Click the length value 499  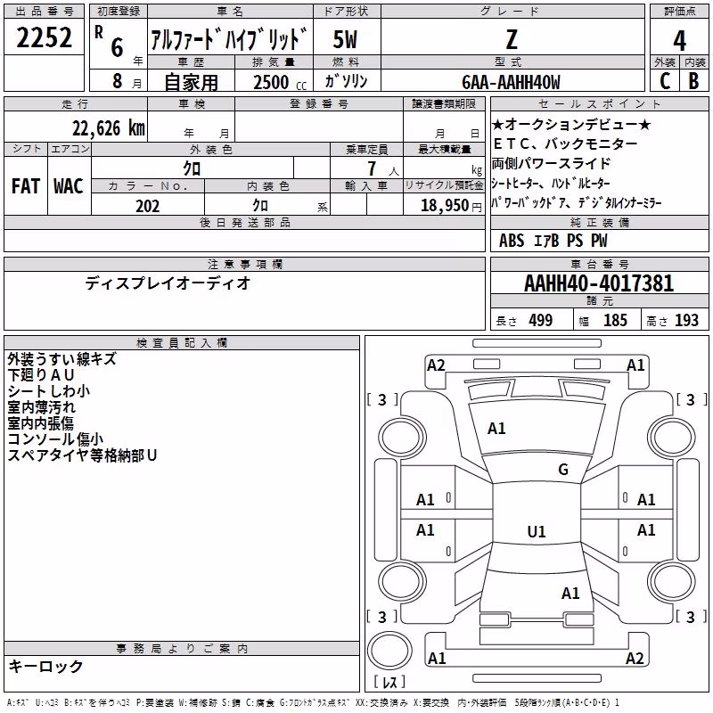541,320
